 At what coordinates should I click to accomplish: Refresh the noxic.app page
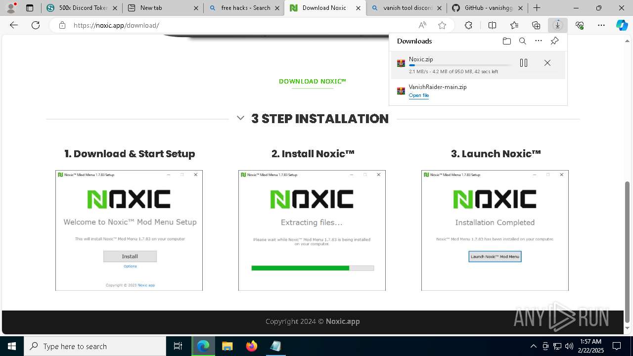click(x=36, y=25)
